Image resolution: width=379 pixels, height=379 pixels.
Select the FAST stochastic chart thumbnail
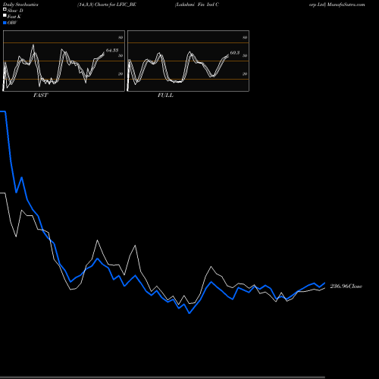[x=64, y=61]
